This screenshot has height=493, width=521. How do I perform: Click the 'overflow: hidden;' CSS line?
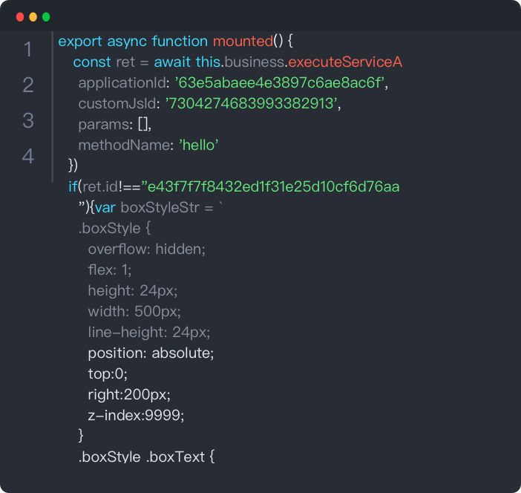(x=146, y=249)
